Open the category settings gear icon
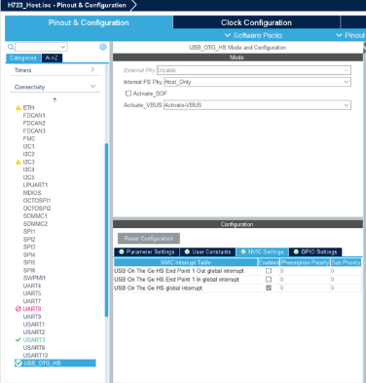The height and width of the screenshot is (383, 366). (103, 47)
